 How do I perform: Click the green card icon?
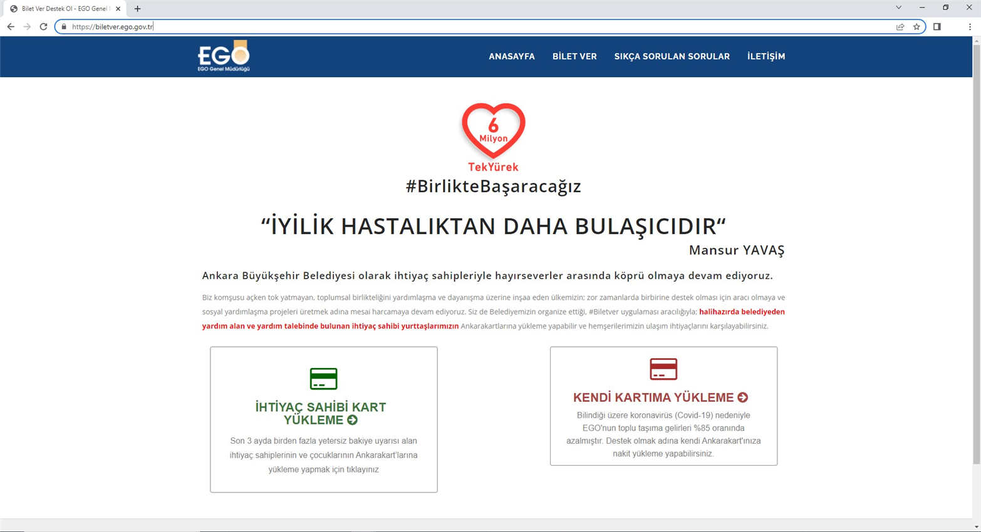point(323,379)
